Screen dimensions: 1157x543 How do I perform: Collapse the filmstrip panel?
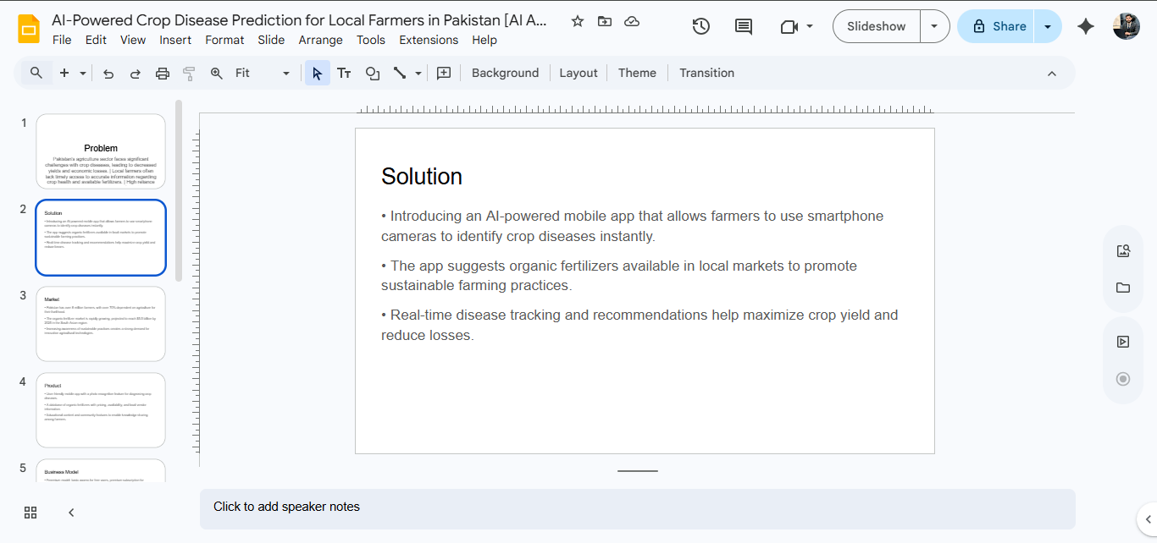71,512
